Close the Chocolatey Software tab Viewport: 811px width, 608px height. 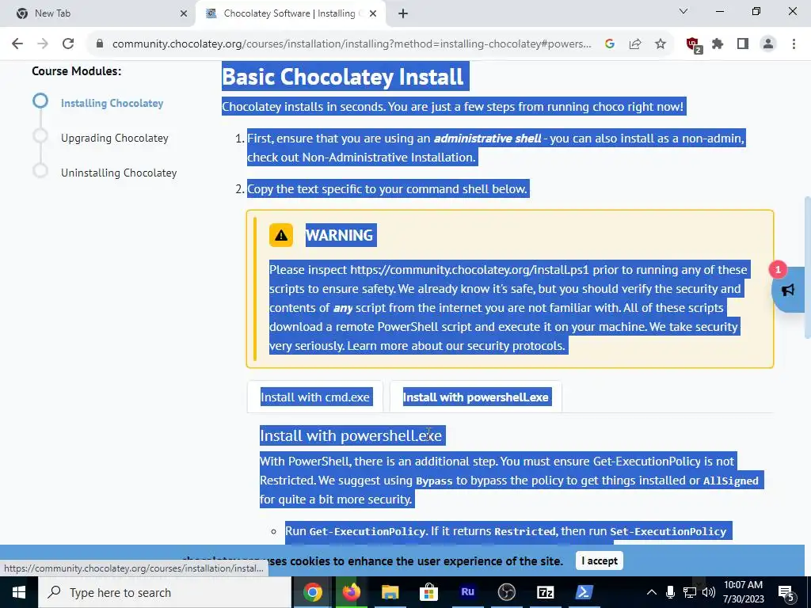[x=373, y=14]
